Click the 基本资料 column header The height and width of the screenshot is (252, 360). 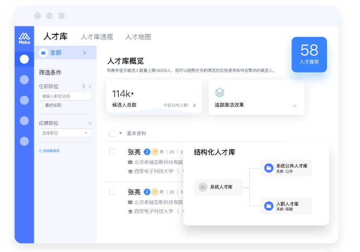[137, 133]
